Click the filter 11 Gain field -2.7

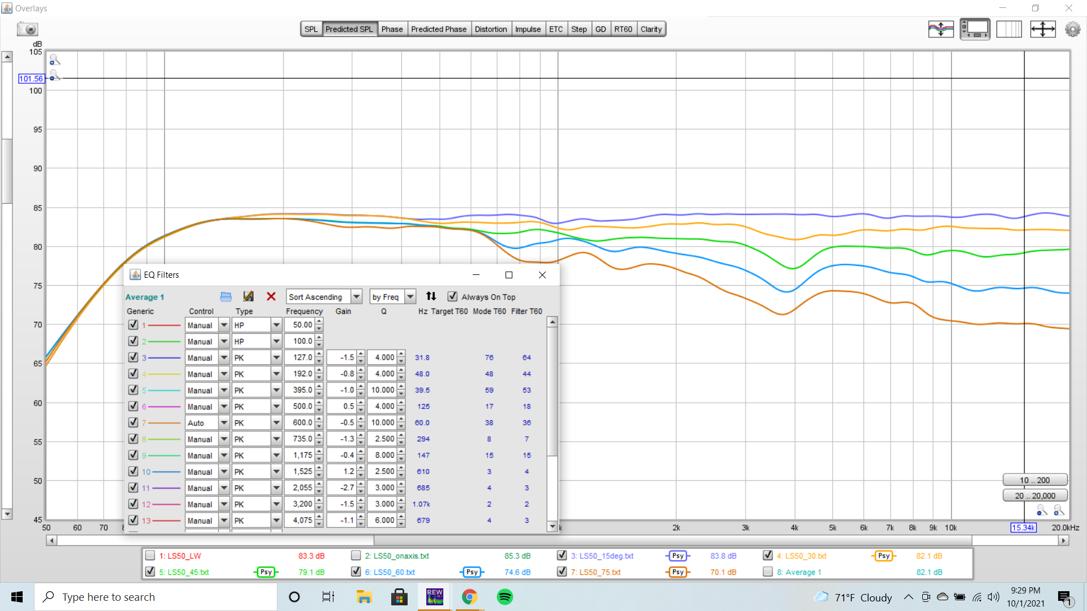341,488
